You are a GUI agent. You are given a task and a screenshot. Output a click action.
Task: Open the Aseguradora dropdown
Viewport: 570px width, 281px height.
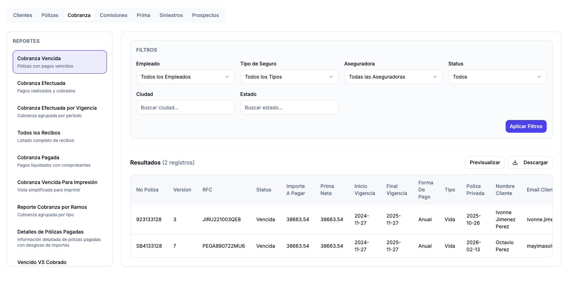(393, 77)
